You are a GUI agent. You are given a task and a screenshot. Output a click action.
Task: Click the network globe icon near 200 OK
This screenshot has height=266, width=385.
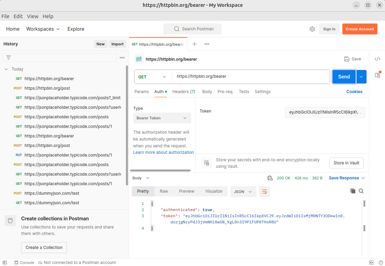[x=270, y=178]
